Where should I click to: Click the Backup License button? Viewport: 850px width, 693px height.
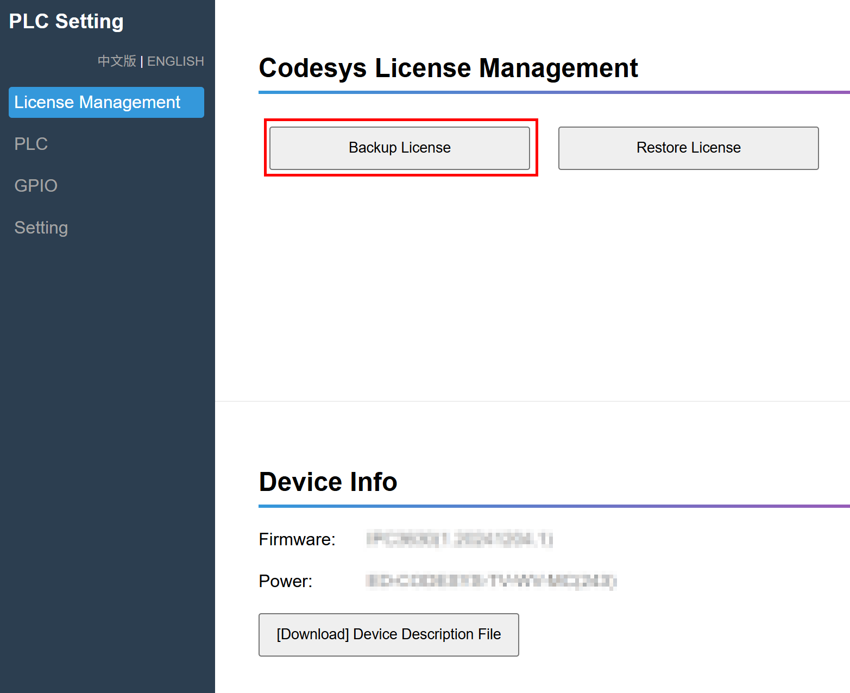click(x=399, y=148)
